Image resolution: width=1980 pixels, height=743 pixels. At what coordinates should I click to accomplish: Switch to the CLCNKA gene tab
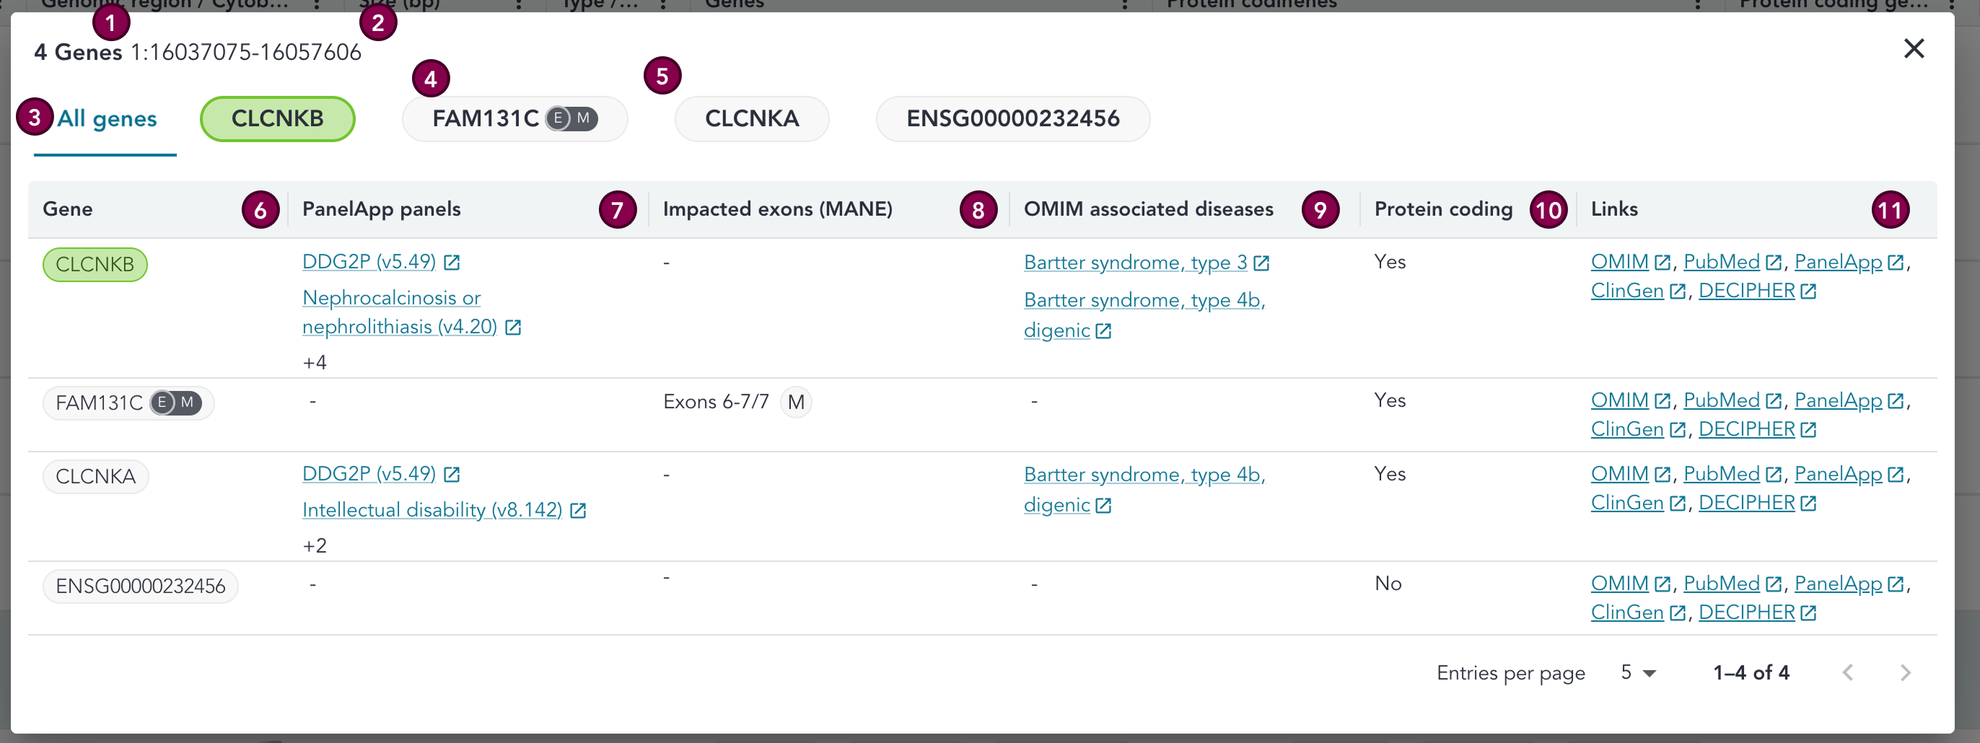point(752,118)
